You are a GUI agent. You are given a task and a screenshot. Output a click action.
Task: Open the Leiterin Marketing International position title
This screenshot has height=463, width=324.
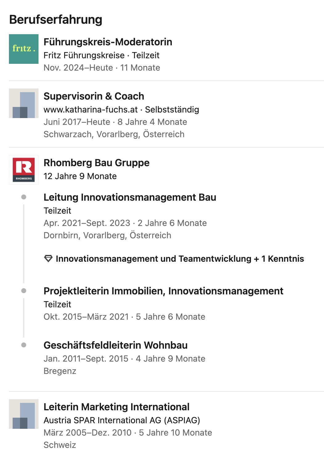click(x=116, y=407)
